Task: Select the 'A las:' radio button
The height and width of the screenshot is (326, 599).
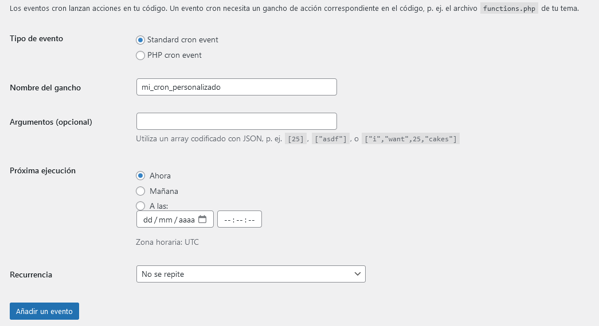Action: (x=140, y=206)
